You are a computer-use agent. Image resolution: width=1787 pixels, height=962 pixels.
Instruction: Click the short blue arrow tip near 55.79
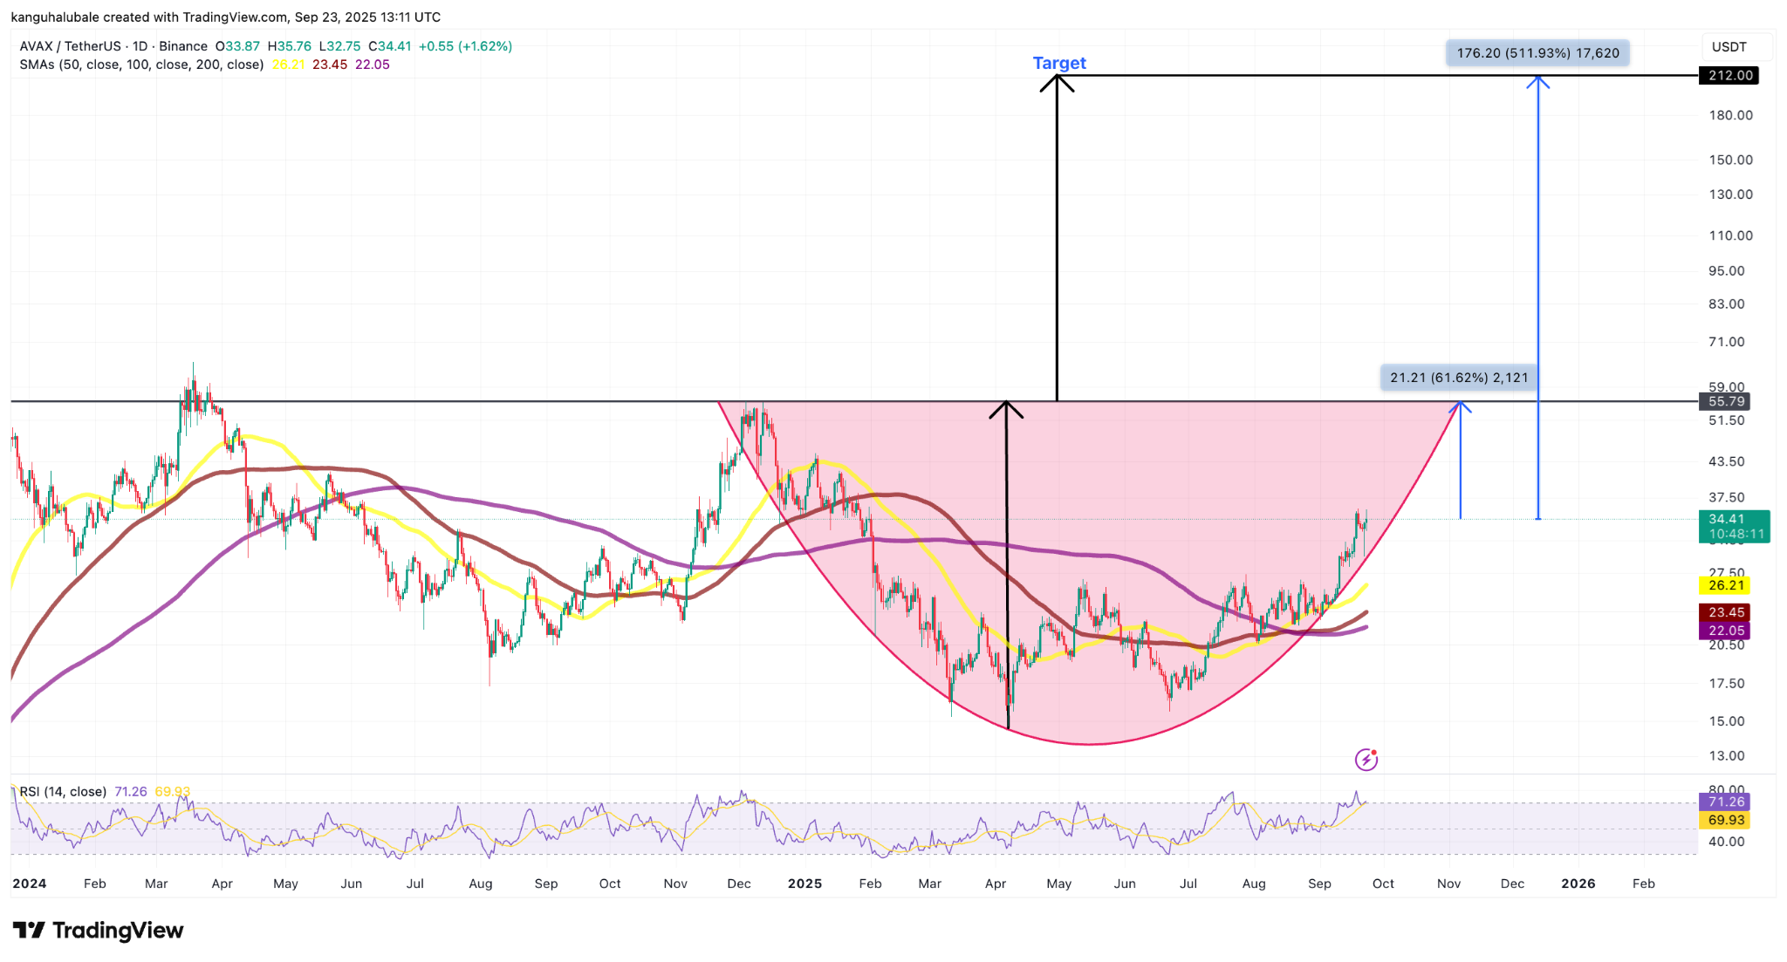[x=1460, y=406]
